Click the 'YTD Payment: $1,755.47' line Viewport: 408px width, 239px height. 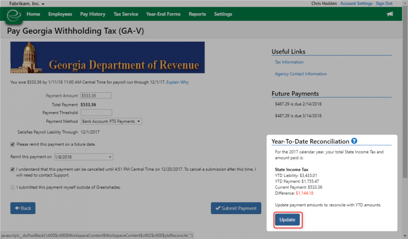(297, 181)
